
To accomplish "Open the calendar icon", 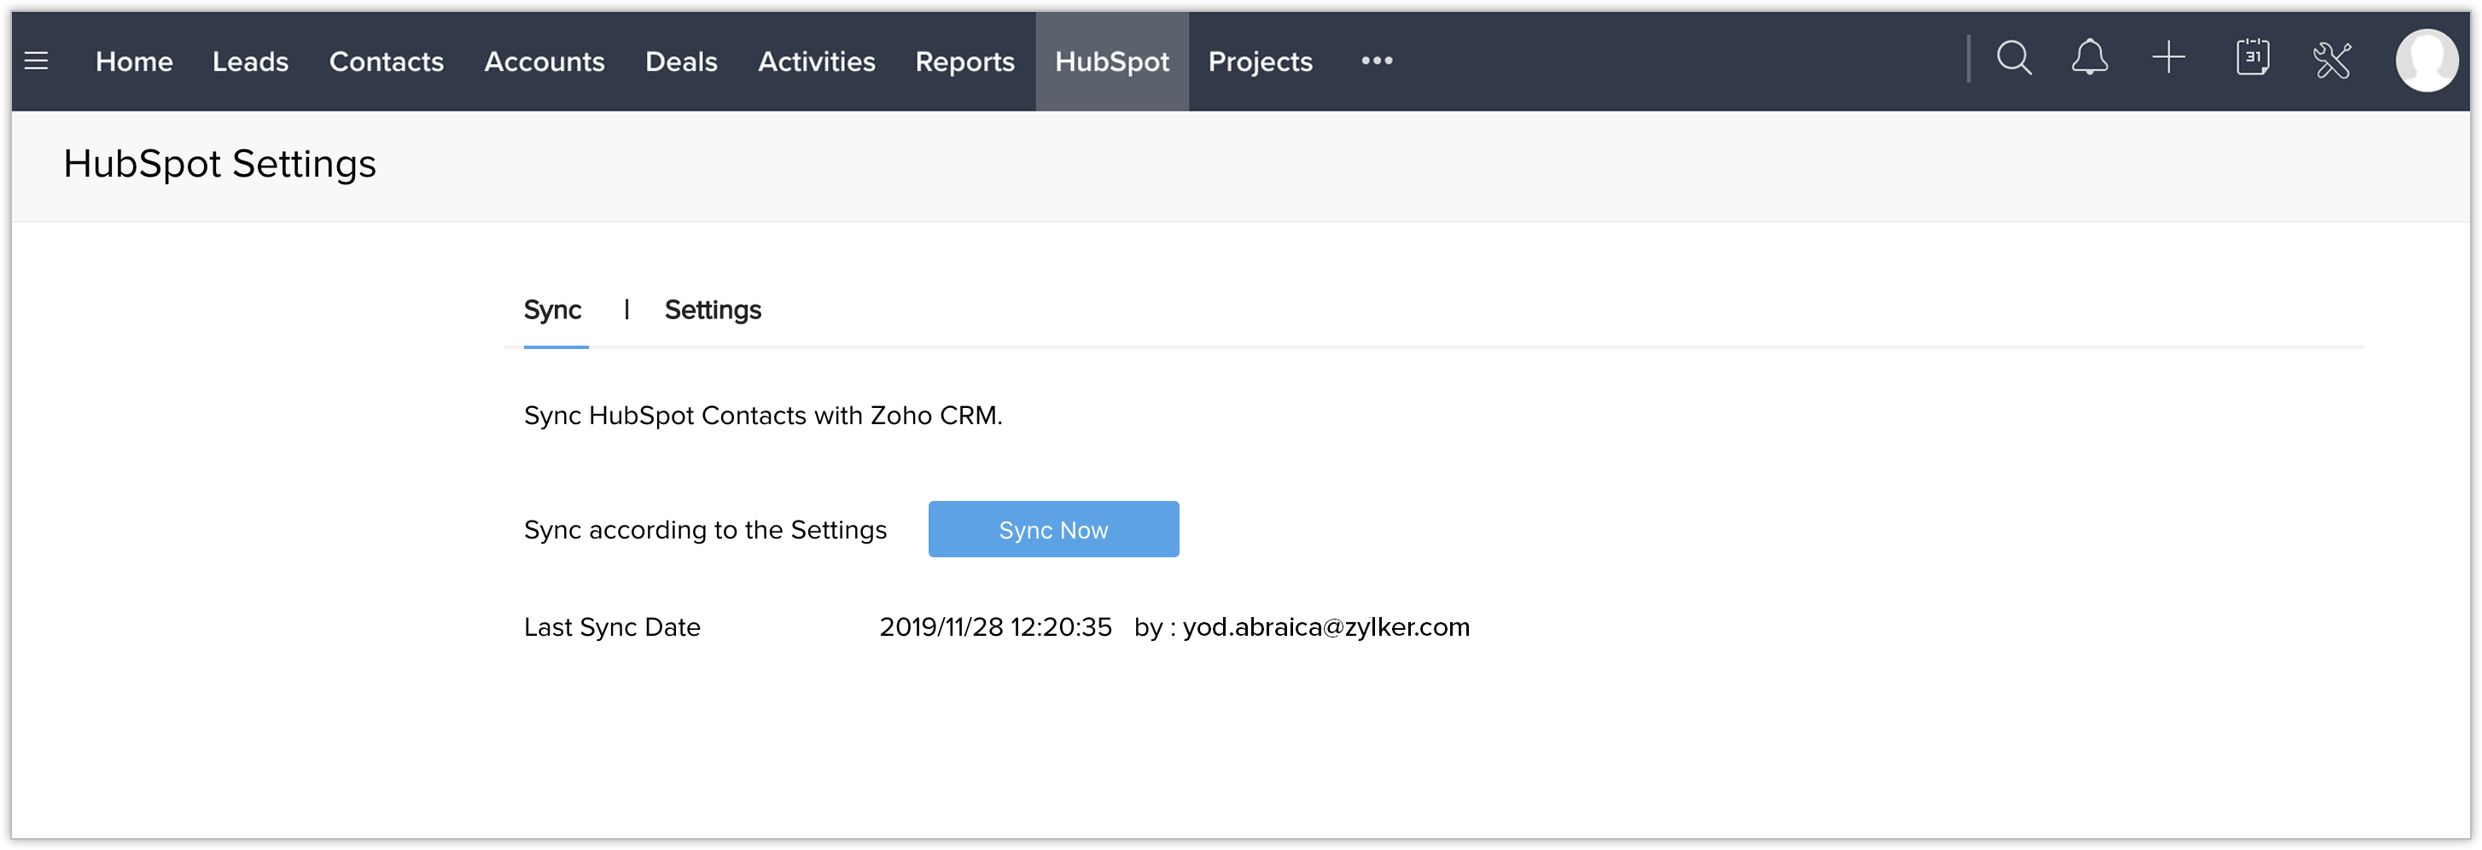I will coord(2252,59).
